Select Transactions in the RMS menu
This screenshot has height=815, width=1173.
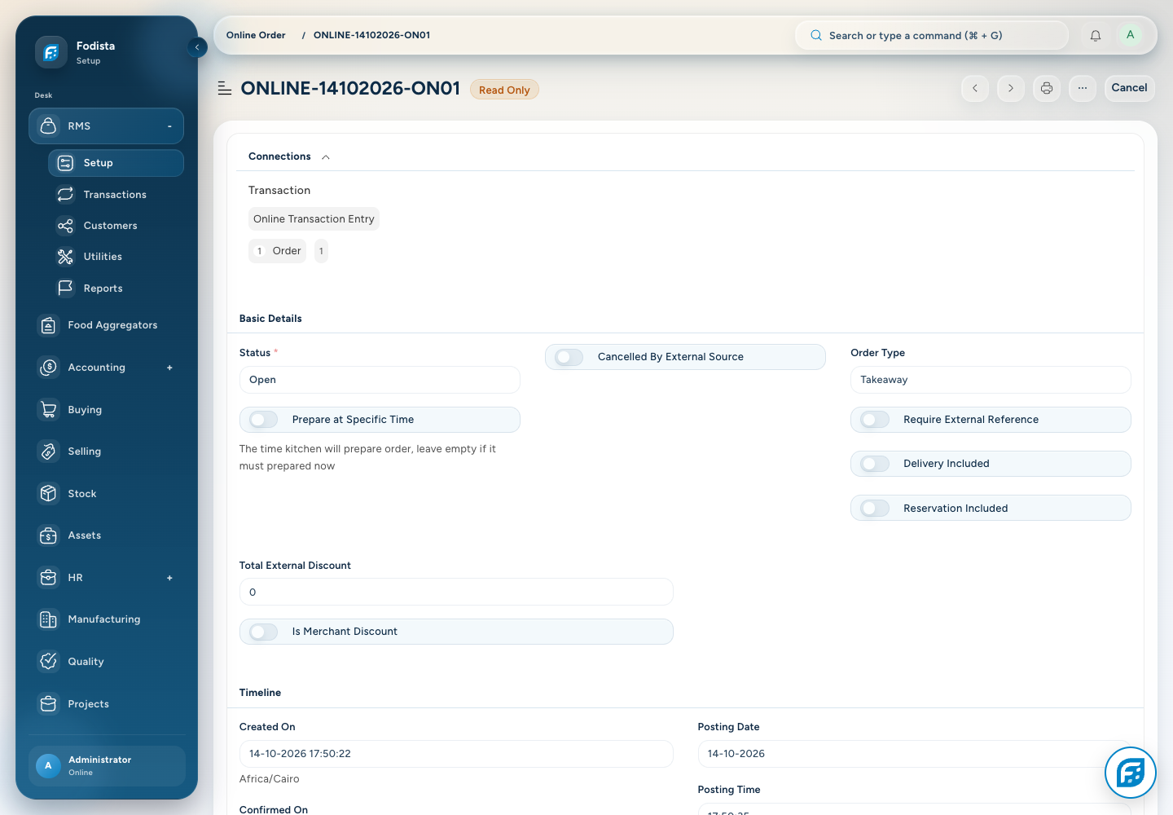[116, 195]
